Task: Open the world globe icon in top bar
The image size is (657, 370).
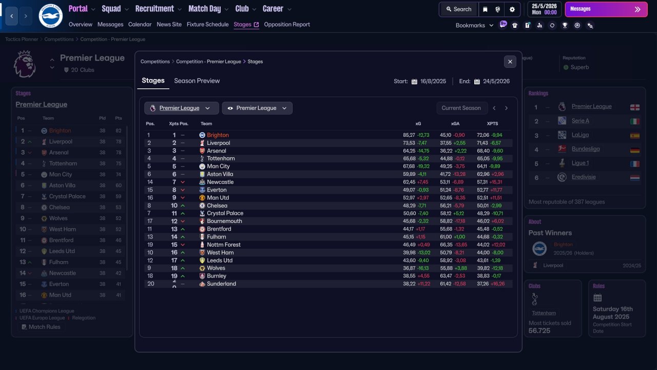Action: click(x=498, y=9)
